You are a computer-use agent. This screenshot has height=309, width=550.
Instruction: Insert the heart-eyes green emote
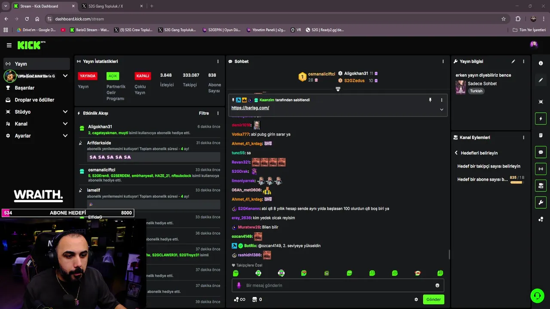304,273
